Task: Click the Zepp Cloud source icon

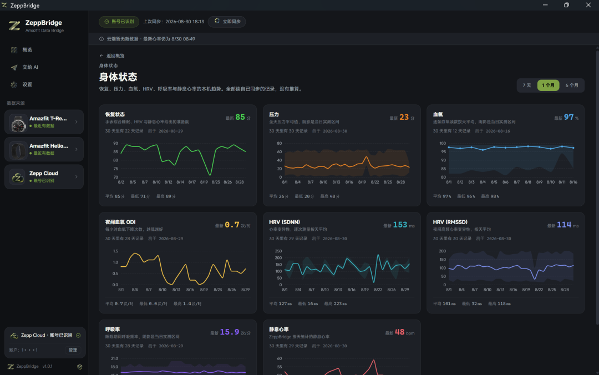Action: 18,177
